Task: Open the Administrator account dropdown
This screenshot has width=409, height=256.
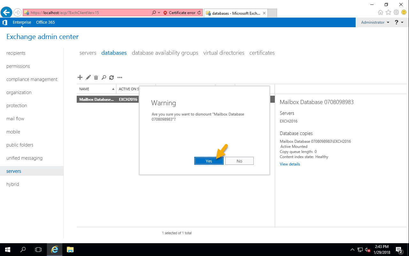Action: [375, 22]
